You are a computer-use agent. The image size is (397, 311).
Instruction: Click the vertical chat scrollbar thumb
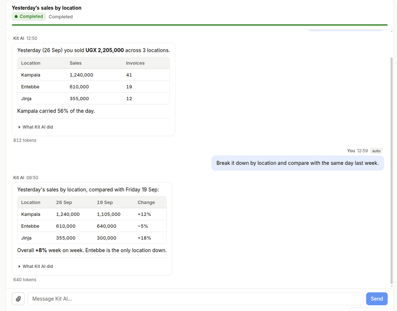tap(392, 171)
